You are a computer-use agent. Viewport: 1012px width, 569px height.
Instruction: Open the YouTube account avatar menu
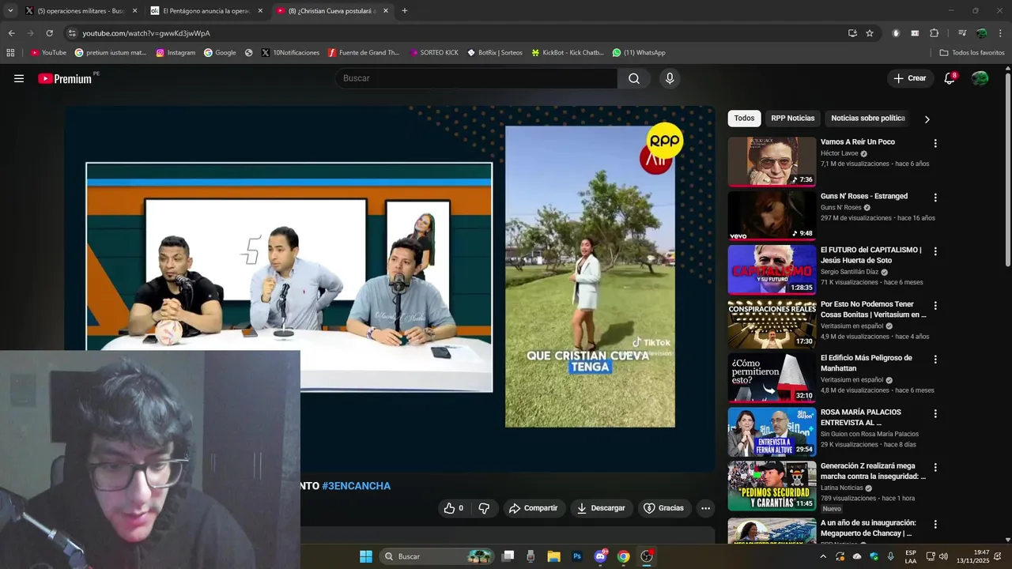(980, 78)
